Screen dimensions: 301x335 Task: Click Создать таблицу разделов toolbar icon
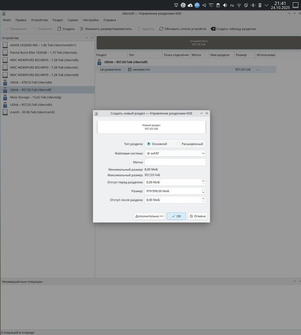tap(213, 29)
